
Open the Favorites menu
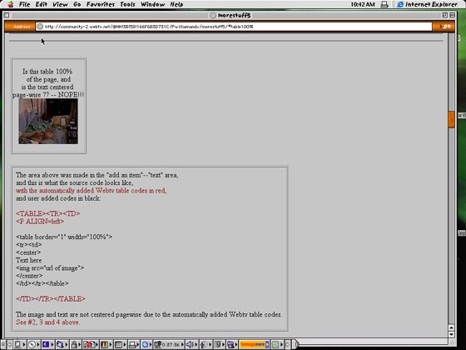point(101,4)
